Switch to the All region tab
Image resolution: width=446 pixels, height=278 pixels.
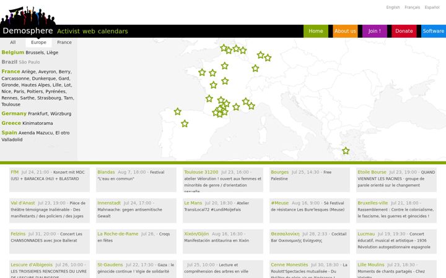tap(13, 42)
